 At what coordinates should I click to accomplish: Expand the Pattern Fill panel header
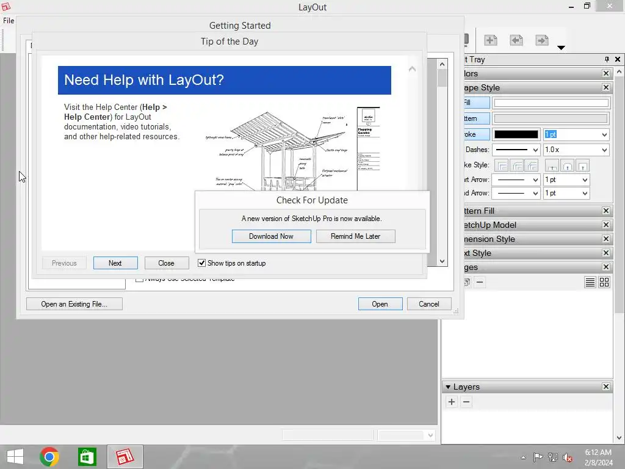point(533,211)
